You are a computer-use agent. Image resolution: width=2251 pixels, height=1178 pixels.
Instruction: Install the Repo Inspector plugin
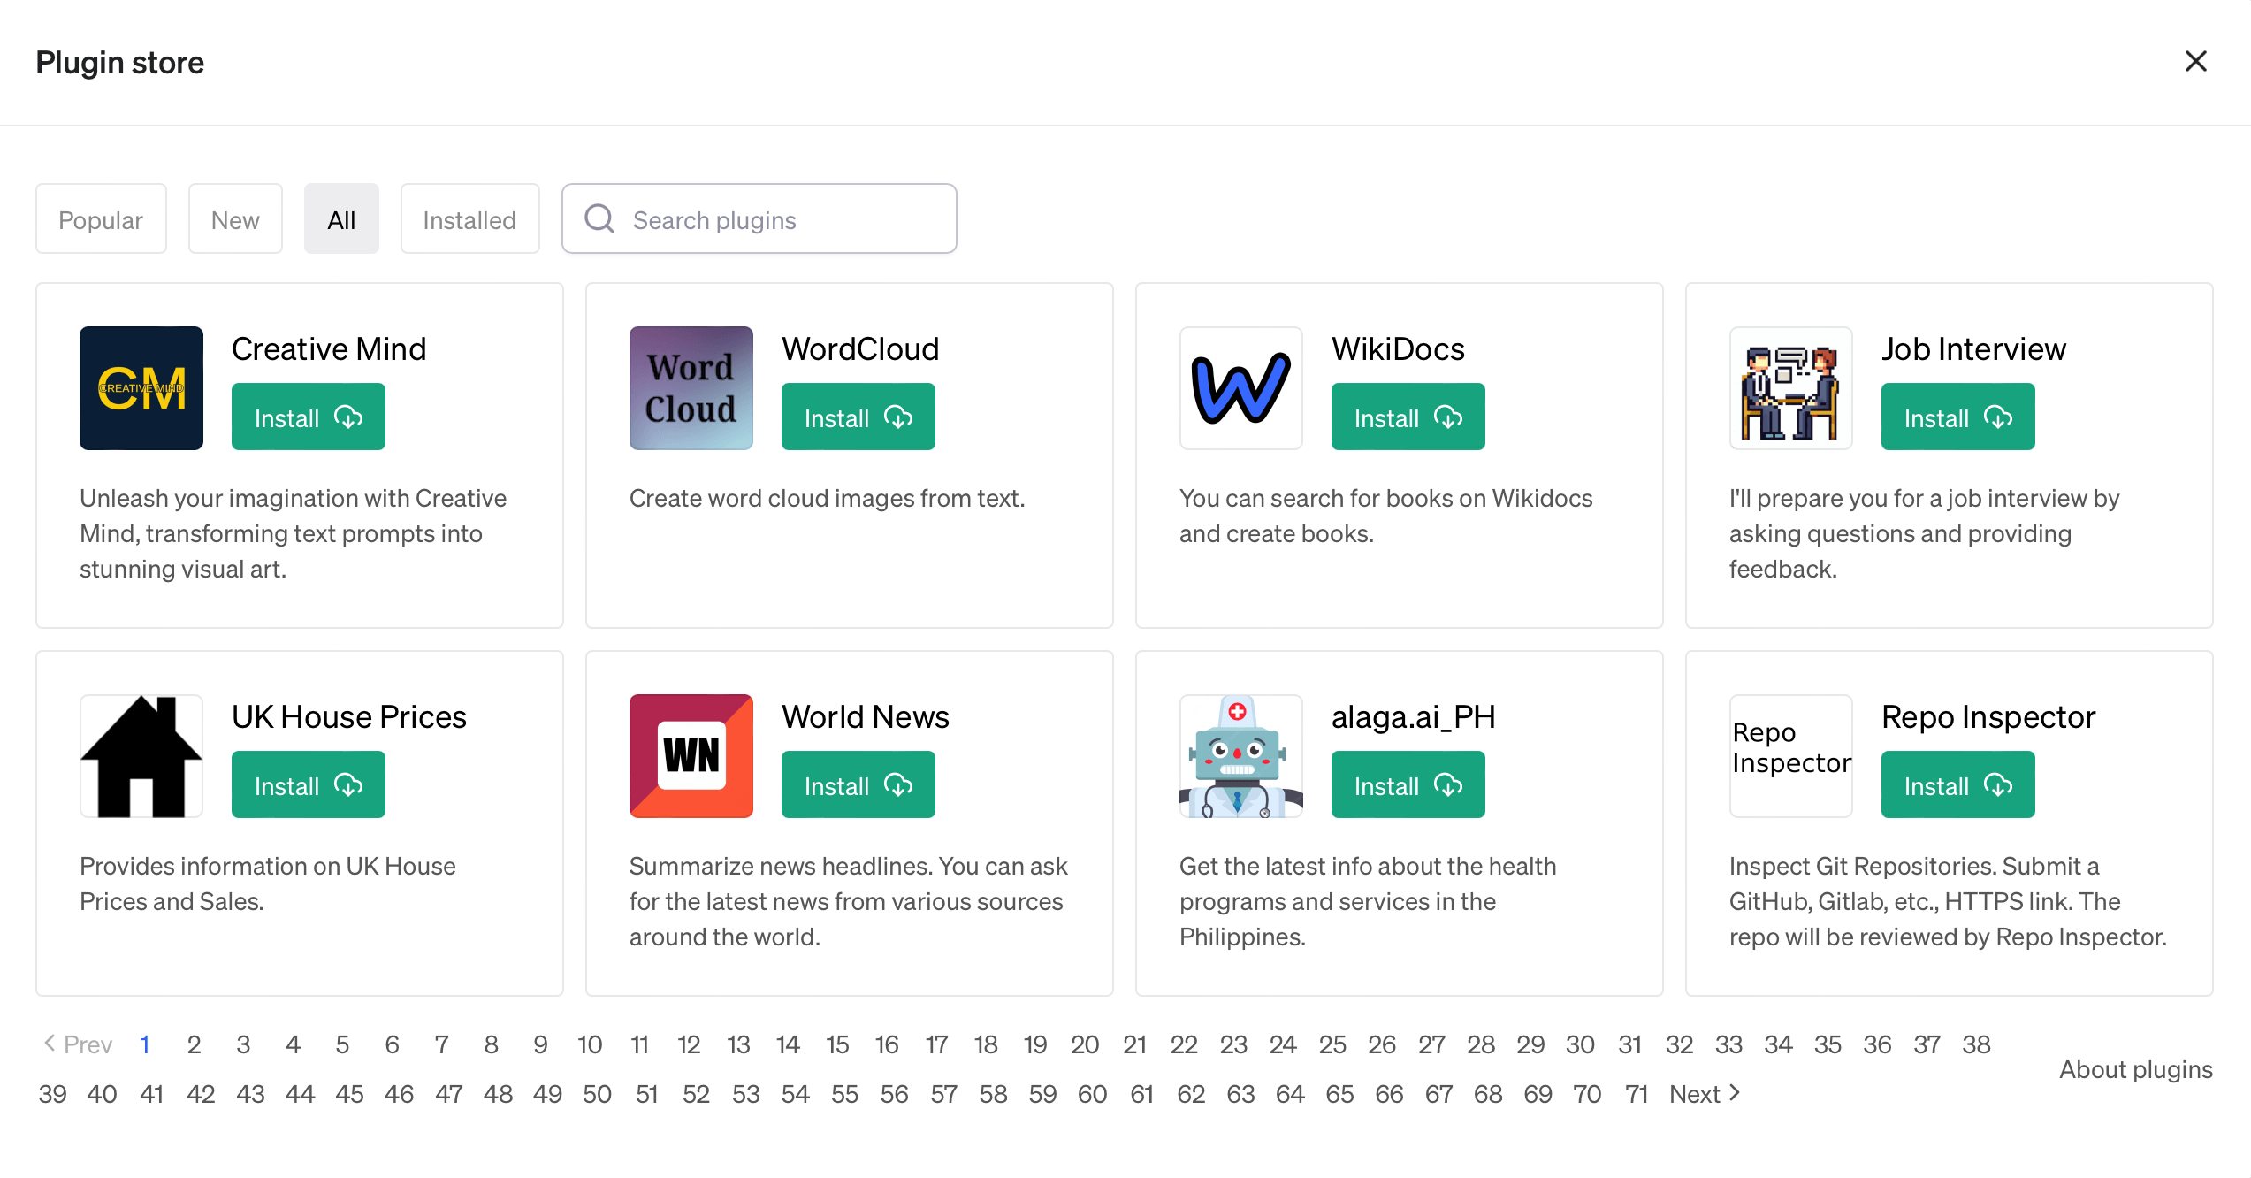(1957, 785)
